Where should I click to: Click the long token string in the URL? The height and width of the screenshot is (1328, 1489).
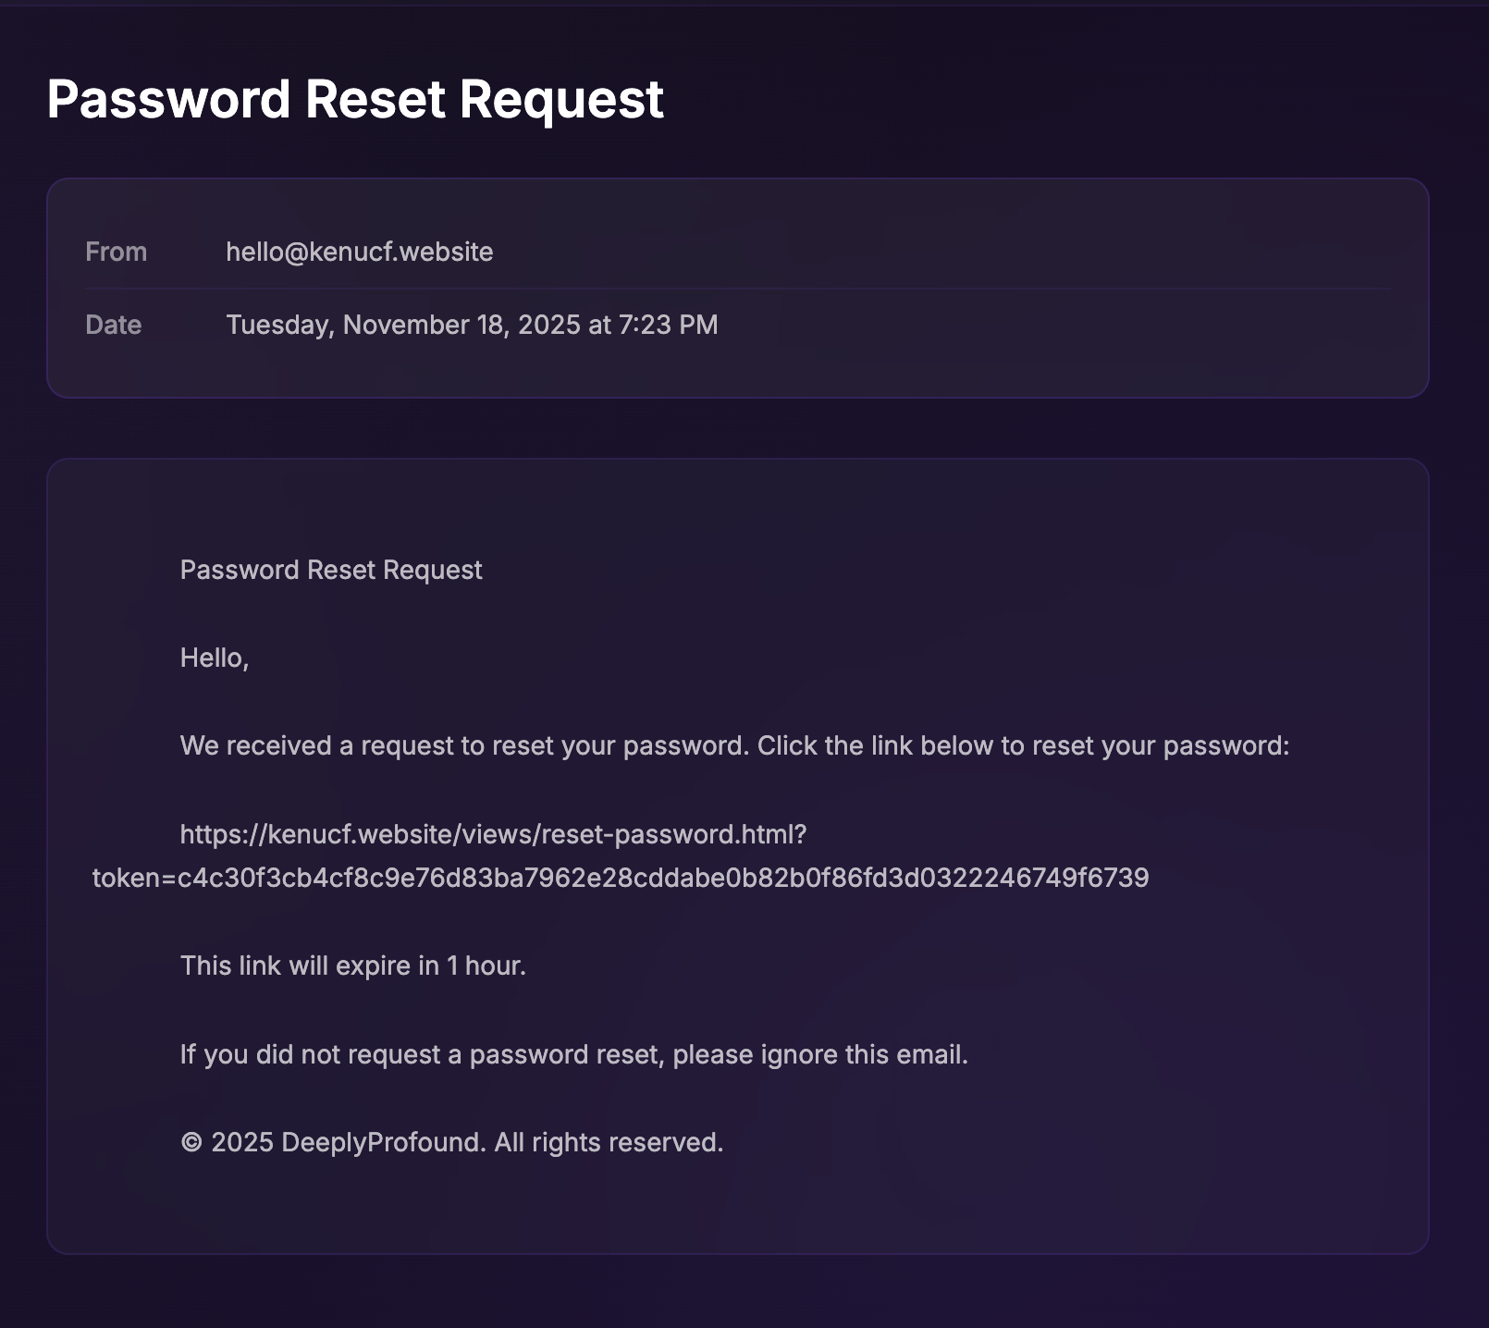coord(662,878)
